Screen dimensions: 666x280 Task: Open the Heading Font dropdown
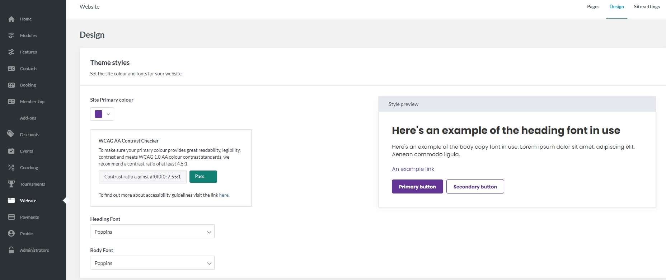point(152,232)
